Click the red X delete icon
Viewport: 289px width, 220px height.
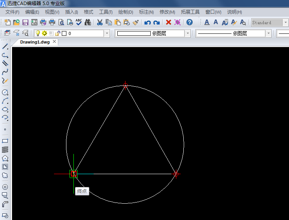pyautogui.click(x=168, y=23)
